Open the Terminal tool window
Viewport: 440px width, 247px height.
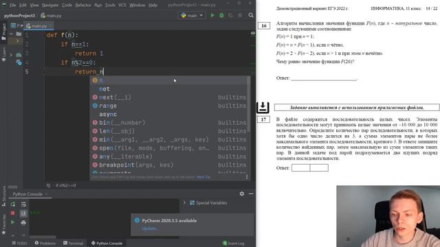click(74, 244)
